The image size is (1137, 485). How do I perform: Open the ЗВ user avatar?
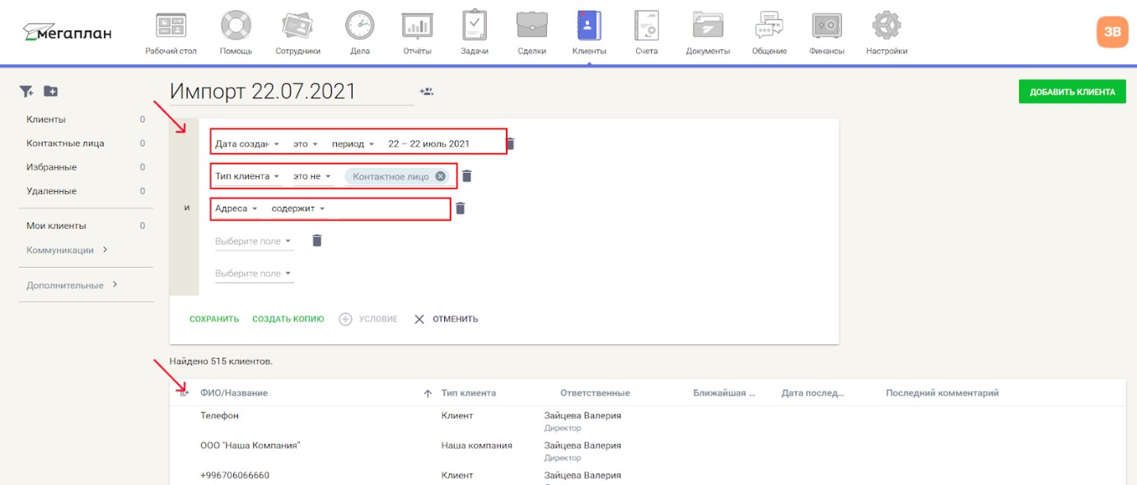[x=1111, y=32]
